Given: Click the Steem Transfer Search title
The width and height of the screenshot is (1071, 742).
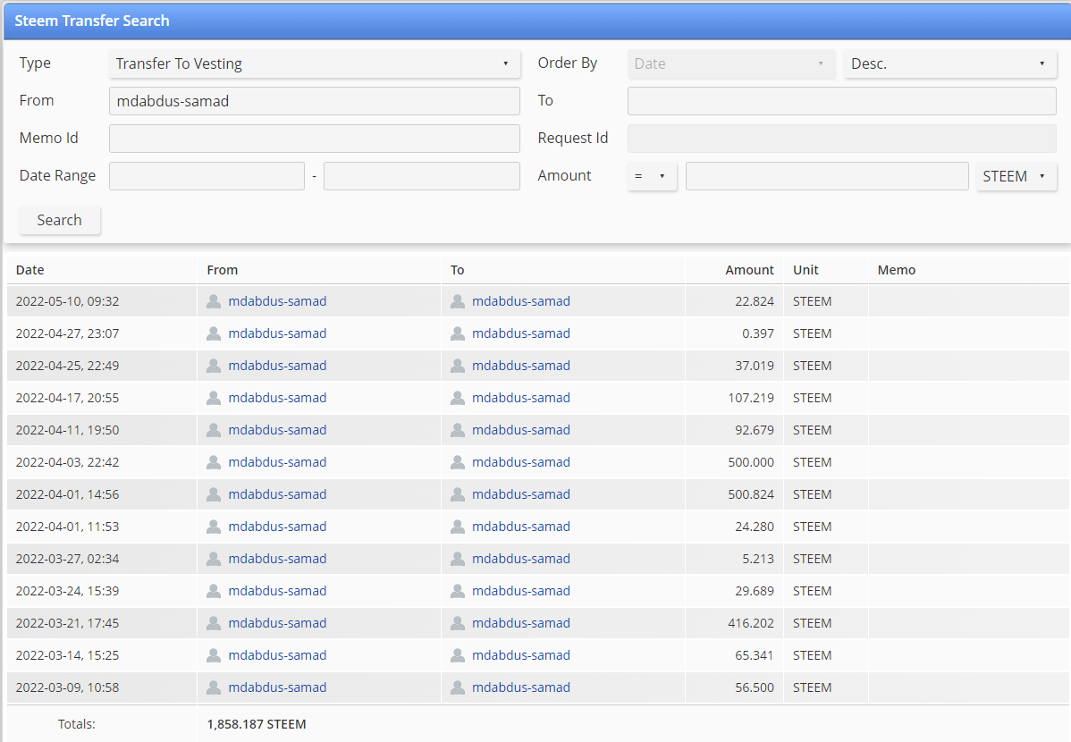Looking at the screenshot, I should pos(92,21).
